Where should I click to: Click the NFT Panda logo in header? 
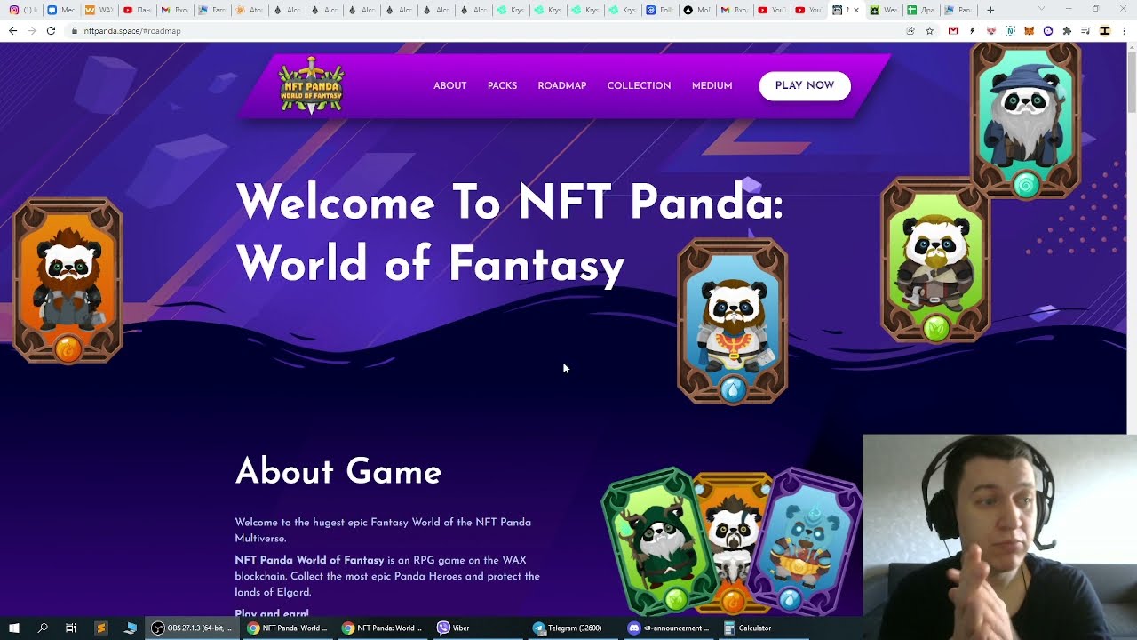tap(312, 86)
